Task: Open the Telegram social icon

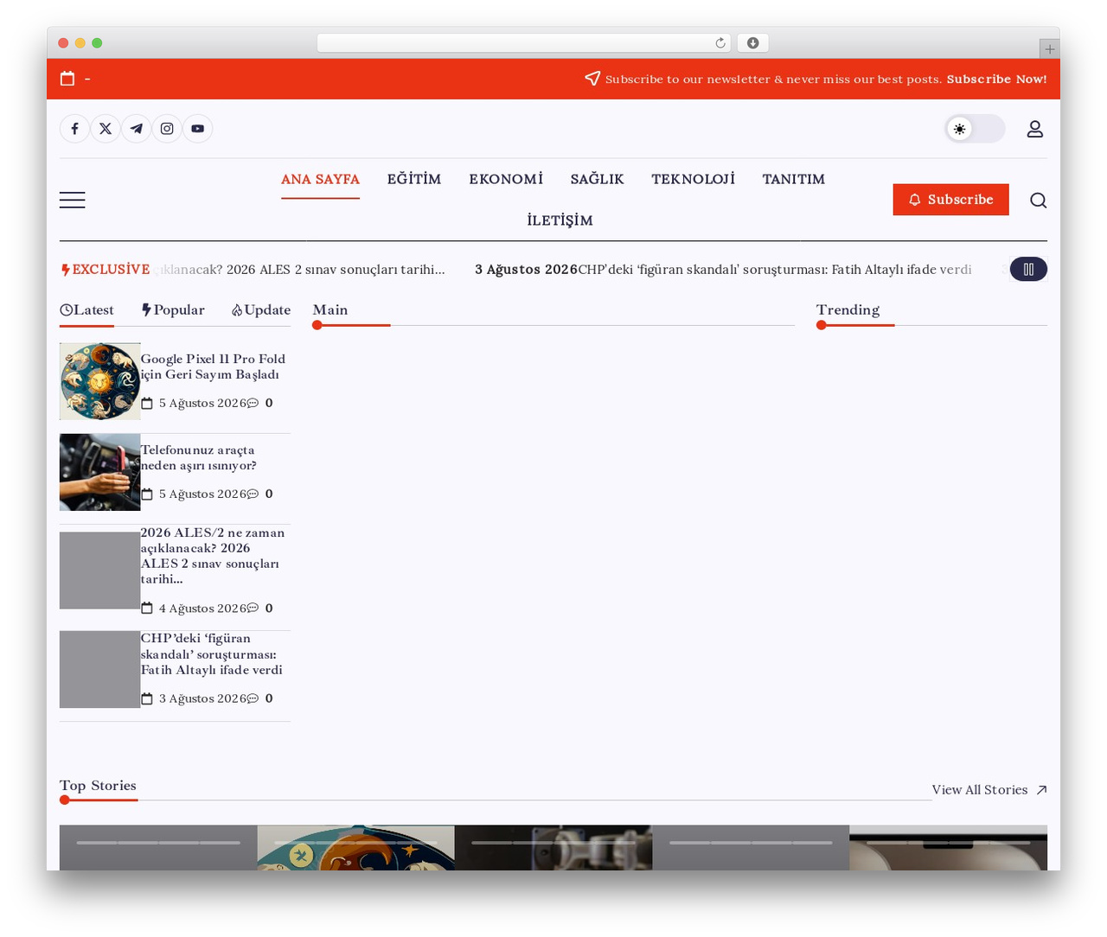Action: coord(137,129)
